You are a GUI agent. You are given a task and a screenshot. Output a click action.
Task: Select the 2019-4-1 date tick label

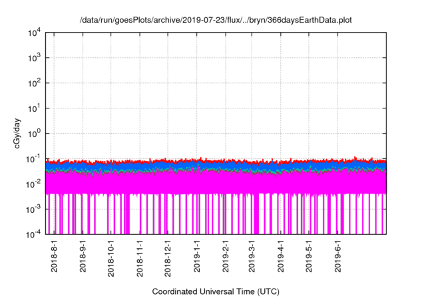point(282,256)
